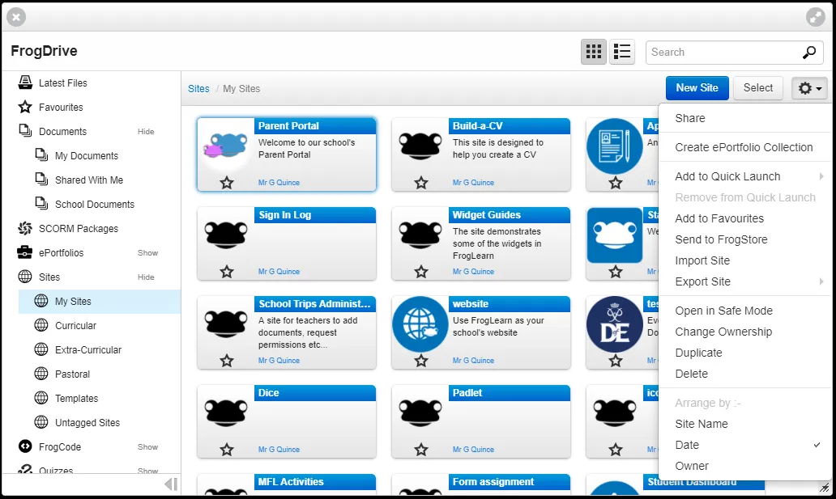Expand Export Site submenu arrow
This screenshot has width=836, height=499.
tap(821, 281)
